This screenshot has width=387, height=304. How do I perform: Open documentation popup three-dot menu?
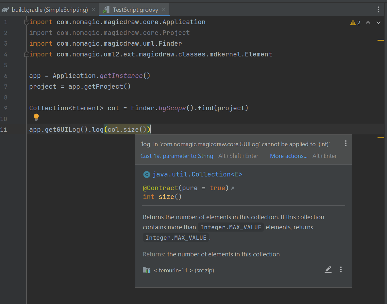pyautogui.click(x=341, y=269)
